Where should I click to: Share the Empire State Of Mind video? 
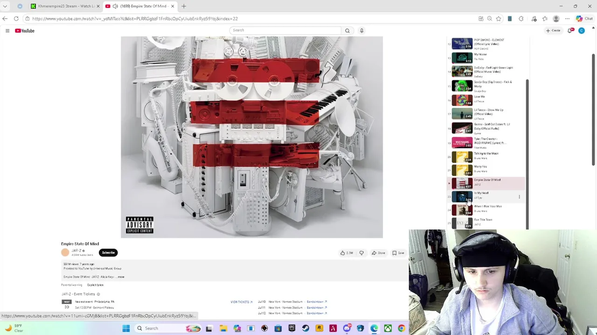coord(378,253)
